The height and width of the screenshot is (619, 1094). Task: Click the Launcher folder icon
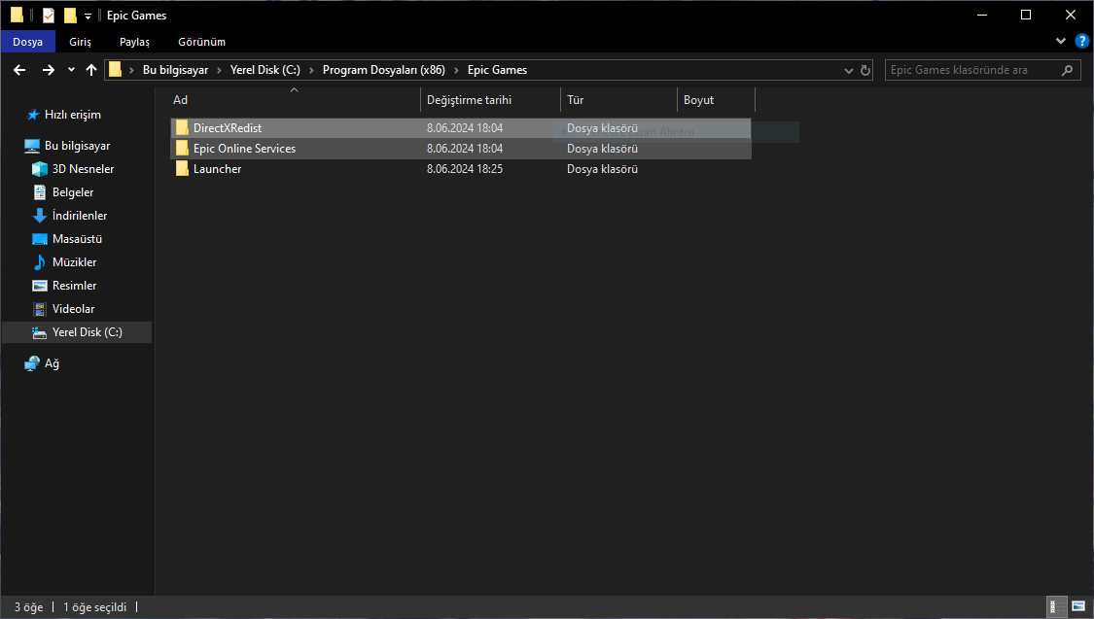click(182, 168)
